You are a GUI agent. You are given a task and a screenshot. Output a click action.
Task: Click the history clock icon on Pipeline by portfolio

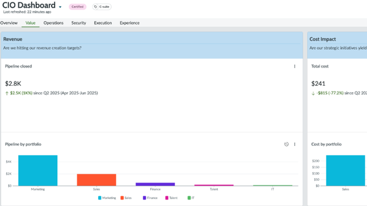(x=287, y=144)
